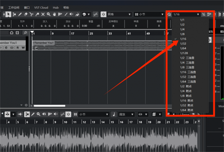Select the Play speaker tool in top toolbar
Screen dimensions: 224x152
pyautogui.click(x=71, y=14)
